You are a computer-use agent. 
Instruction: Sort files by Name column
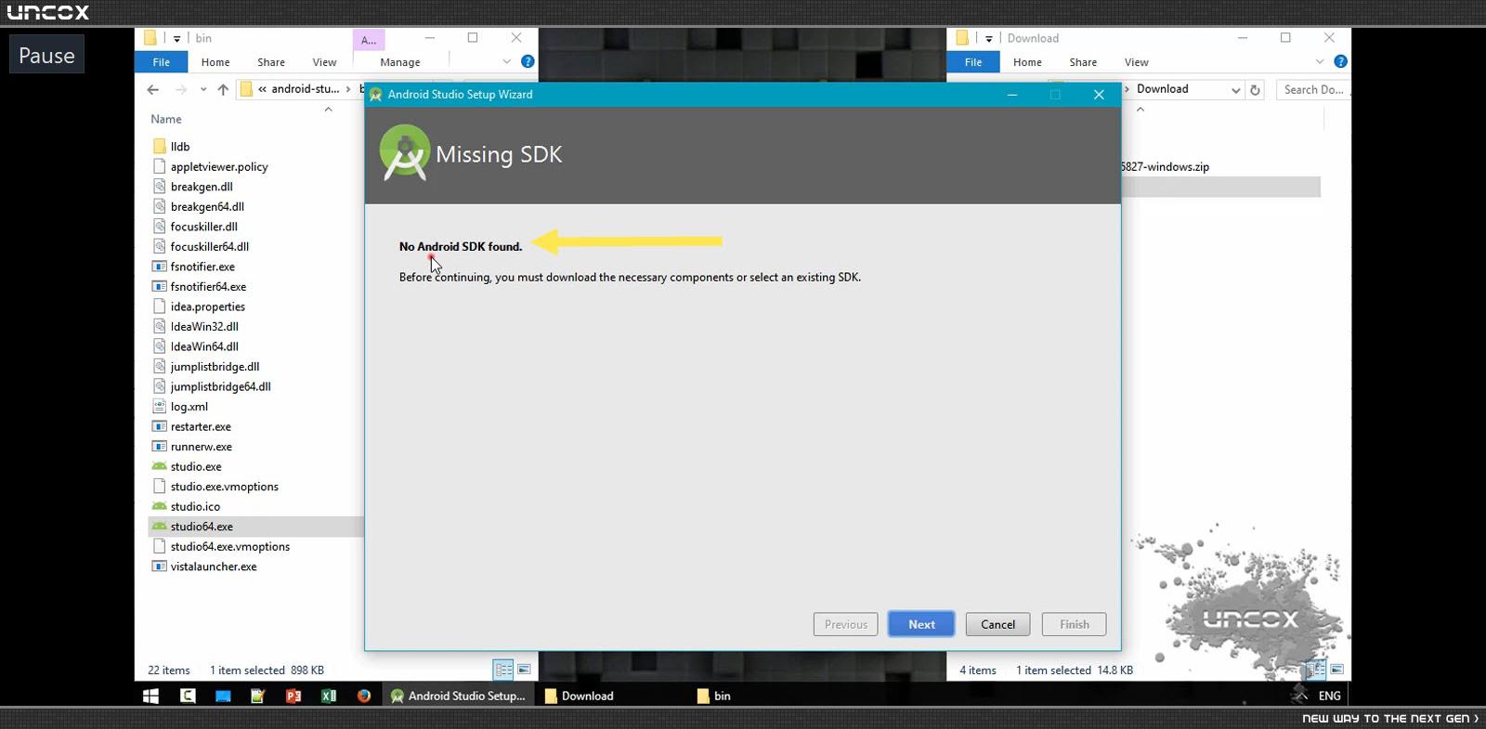(166, 119)
